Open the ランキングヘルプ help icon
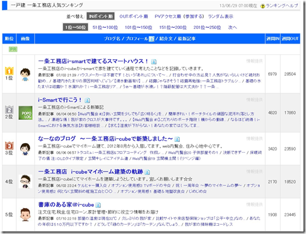306x234 pixels. pyautogui.click(x=262, y=6)
